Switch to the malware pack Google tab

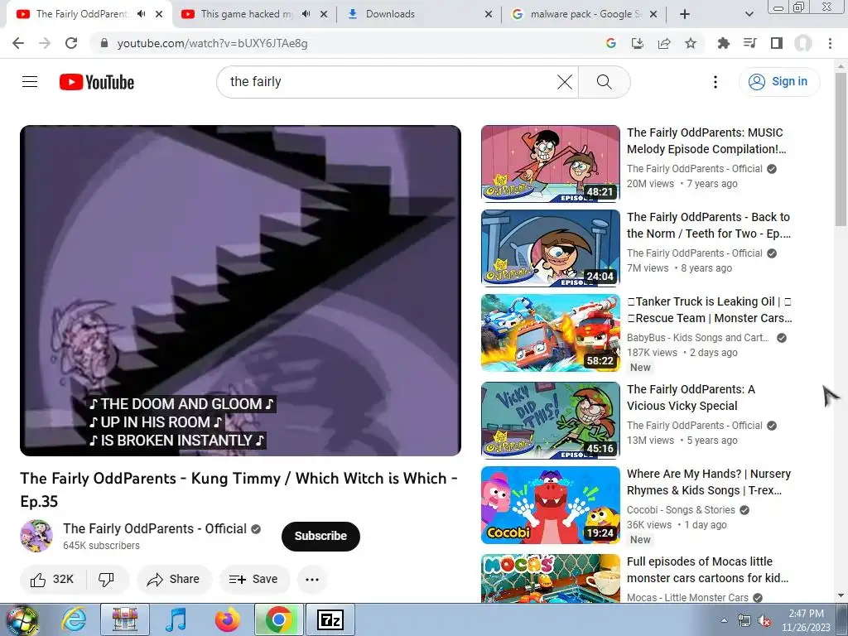pyautogui.click(x=584, y=14)
